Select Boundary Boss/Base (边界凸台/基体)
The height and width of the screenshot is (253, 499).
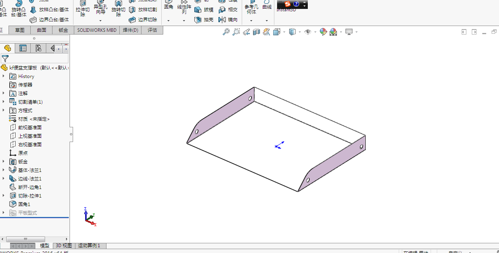(49, 19)
